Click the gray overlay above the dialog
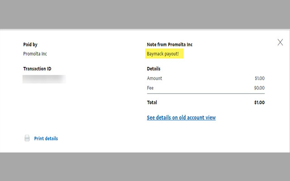 145,14
